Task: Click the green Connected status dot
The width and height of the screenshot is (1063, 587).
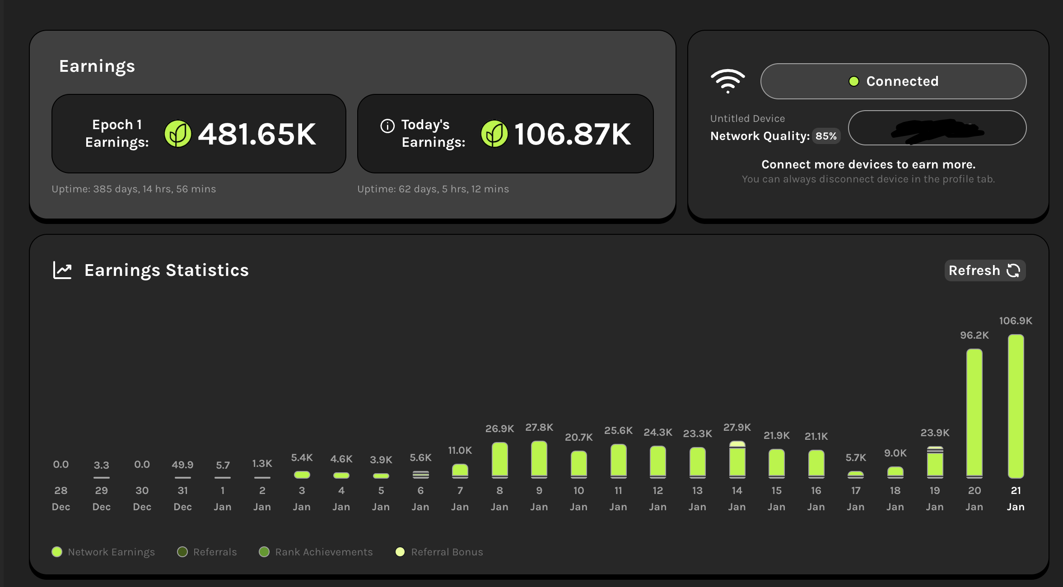Action: tap(853, 81)
